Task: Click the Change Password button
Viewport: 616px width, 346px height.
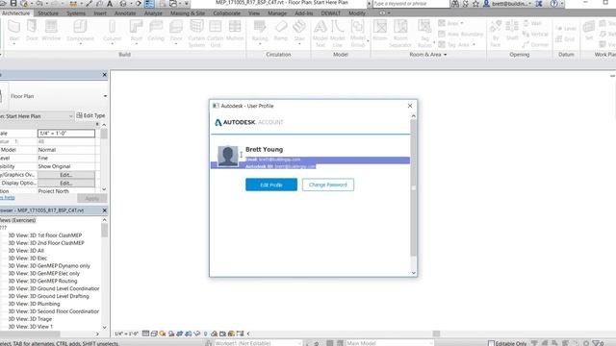Action: (327, 185)
